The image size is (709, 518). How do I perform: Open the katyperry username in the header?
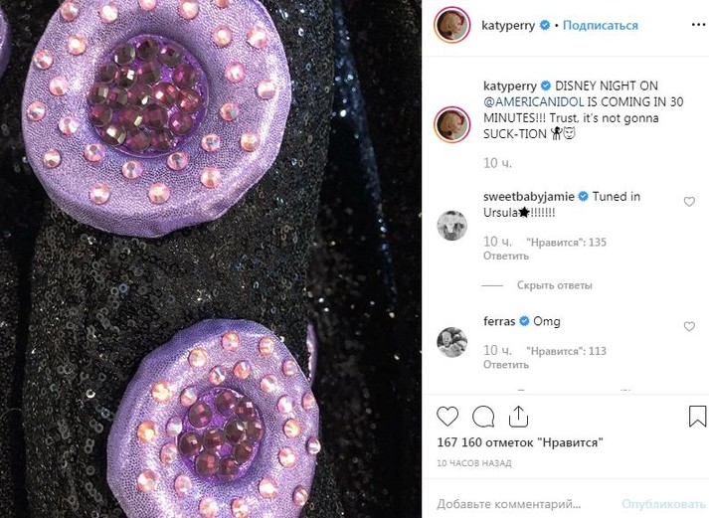tap(508, 25)
